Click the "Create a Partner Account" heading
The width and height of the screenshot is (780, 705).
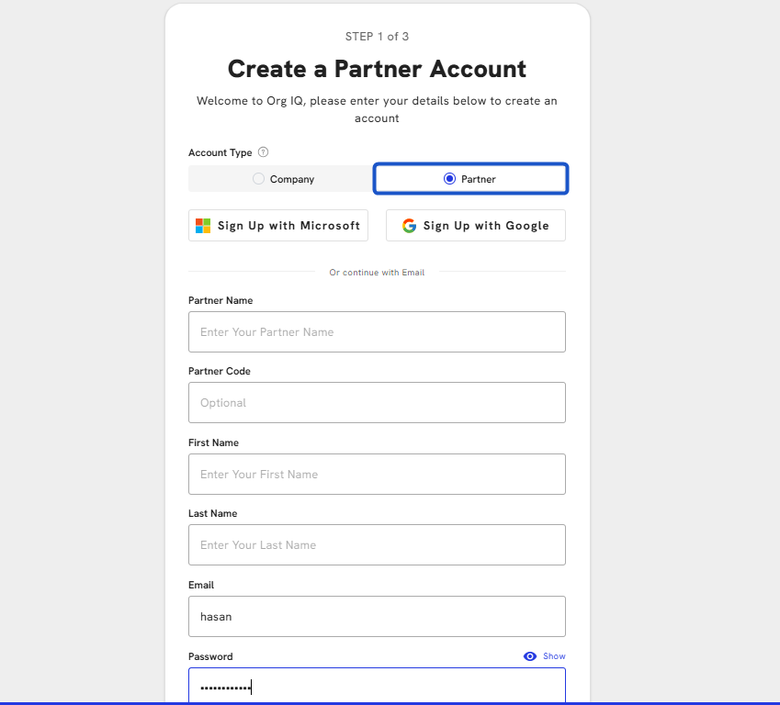point(377,69)
